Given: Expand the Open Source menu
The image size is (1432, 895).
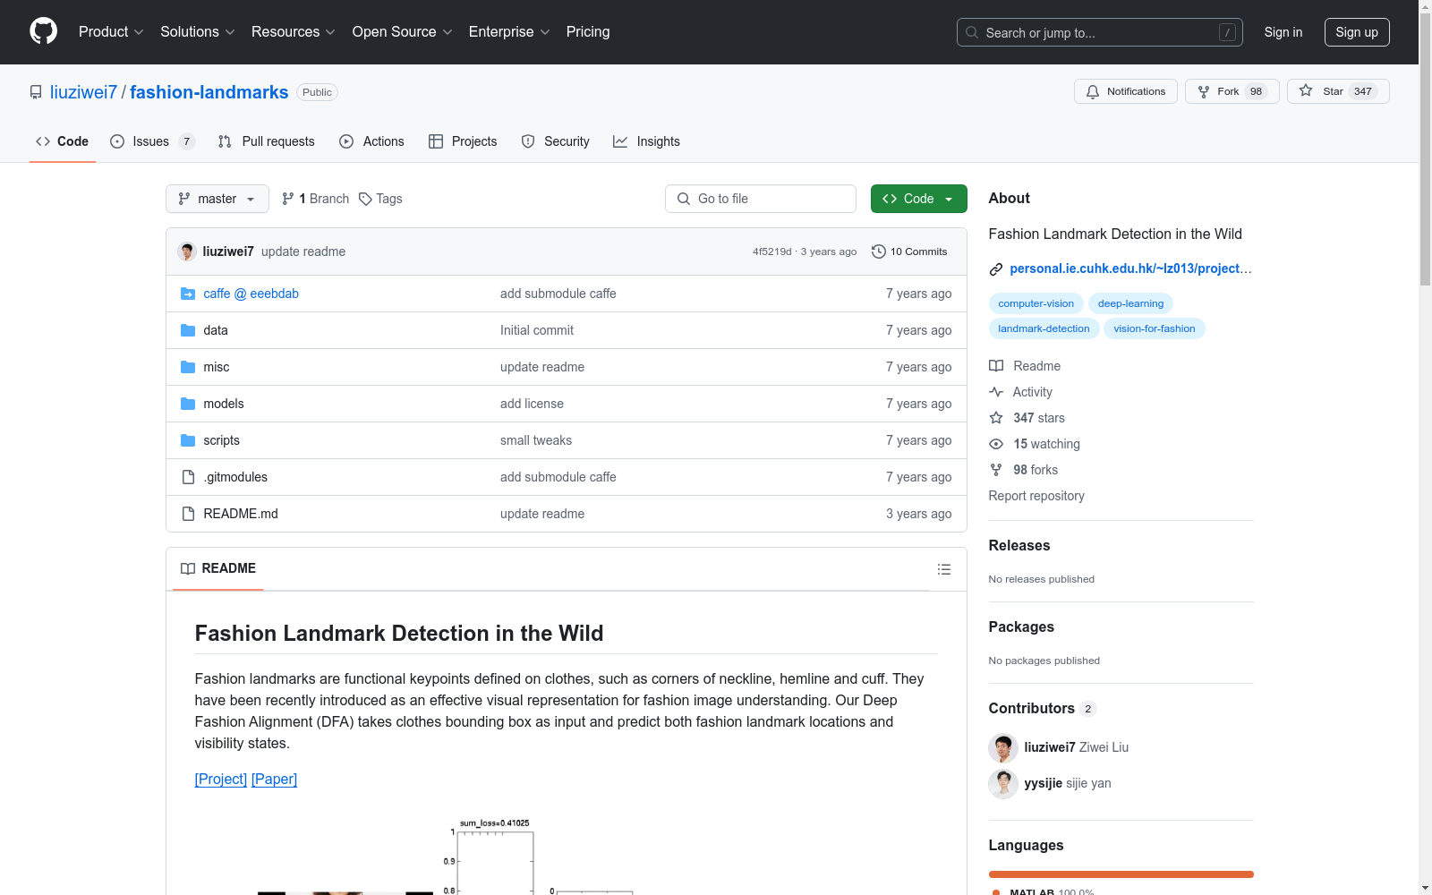Looking at the screenshot, I should [403, 32].
